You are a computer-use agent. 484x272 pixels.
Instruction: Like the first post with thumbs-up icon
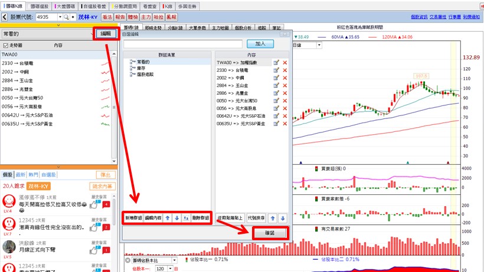[x=94, y=205]
